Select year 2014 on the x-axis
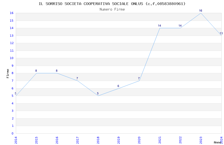Screen dimensions: 224x145 16,140
